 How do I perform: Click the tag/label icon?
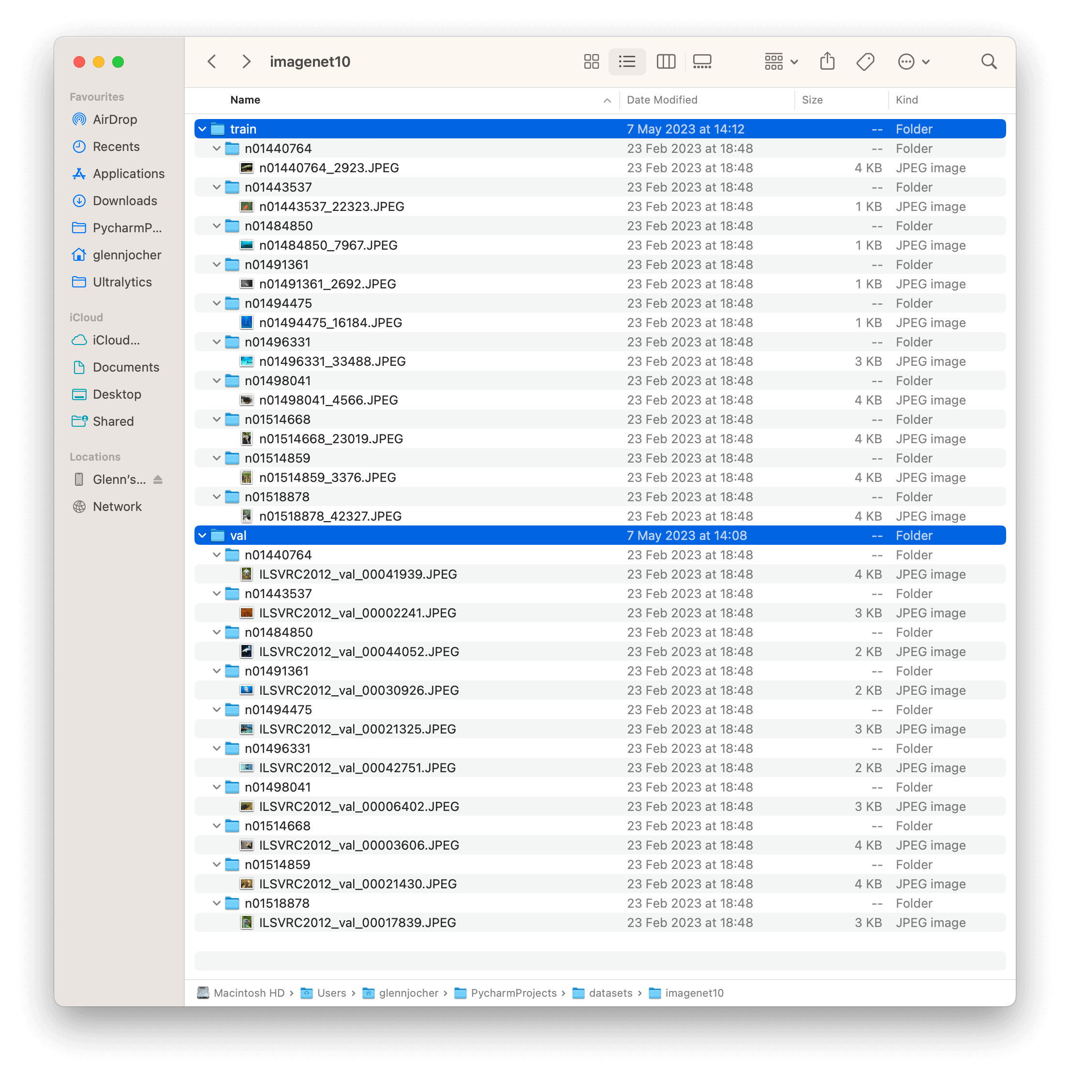866,61
